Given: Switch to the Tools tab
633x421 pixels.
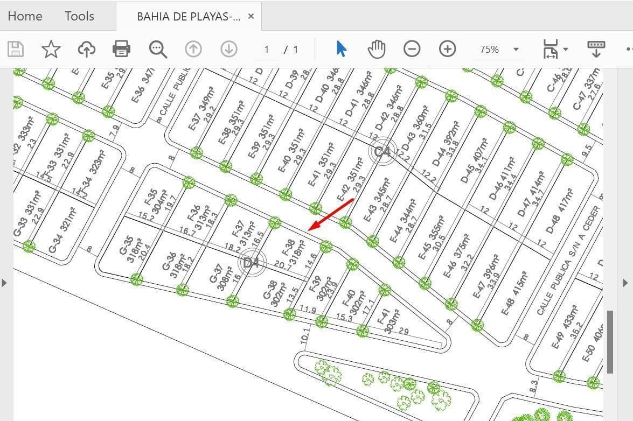Looking at the screenshot, I should (79, 16).
